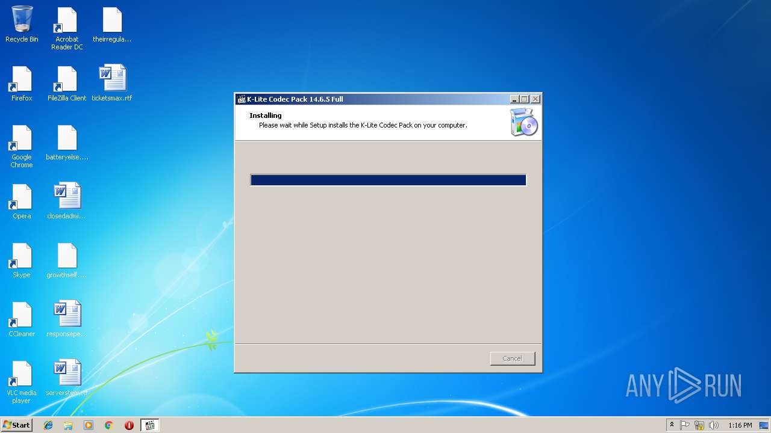Select the CCleaner desktop shortcut
This screenshot has width=771, height=433.
[22, 319]
